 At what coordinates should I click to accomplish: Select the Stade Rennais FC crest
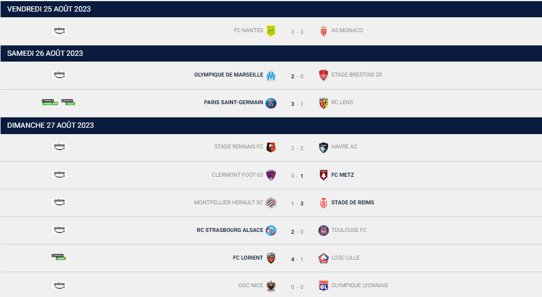(x=271, y=147)
